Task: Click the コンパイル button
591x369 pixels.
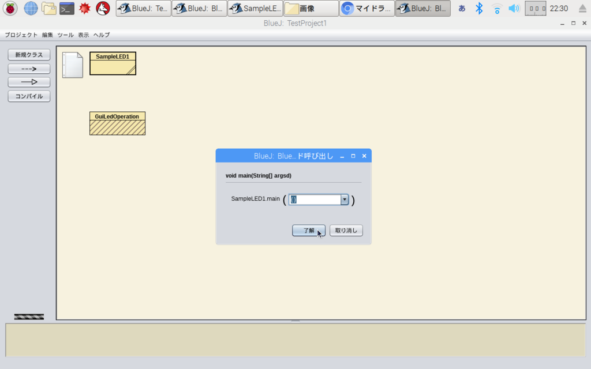Action: pyautogui.click(x=29, y=96)
